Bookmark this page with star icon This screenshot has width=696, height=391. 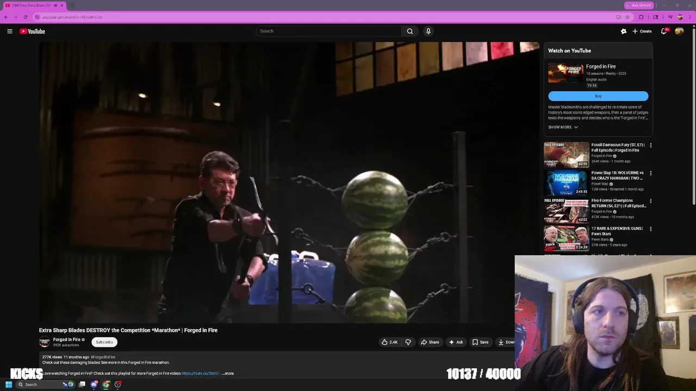pyautogui.click(x=627, y=17)
